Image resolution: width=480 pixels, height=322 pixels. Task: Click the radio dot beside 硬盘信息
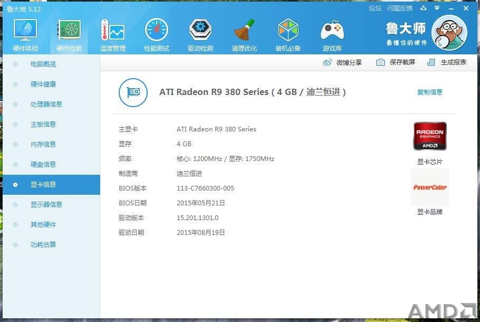coord(15,165)
